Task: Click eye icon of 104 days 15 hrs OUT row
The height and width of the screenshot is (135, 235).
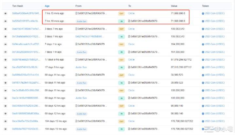Action: [x=6, y=121]
